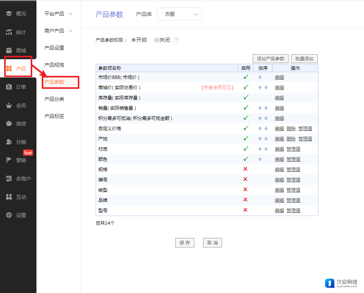Expand the 平台产品 submenu
Image resolution: width=364 pixels, height=293 pixels.
(x=58, y=14)
